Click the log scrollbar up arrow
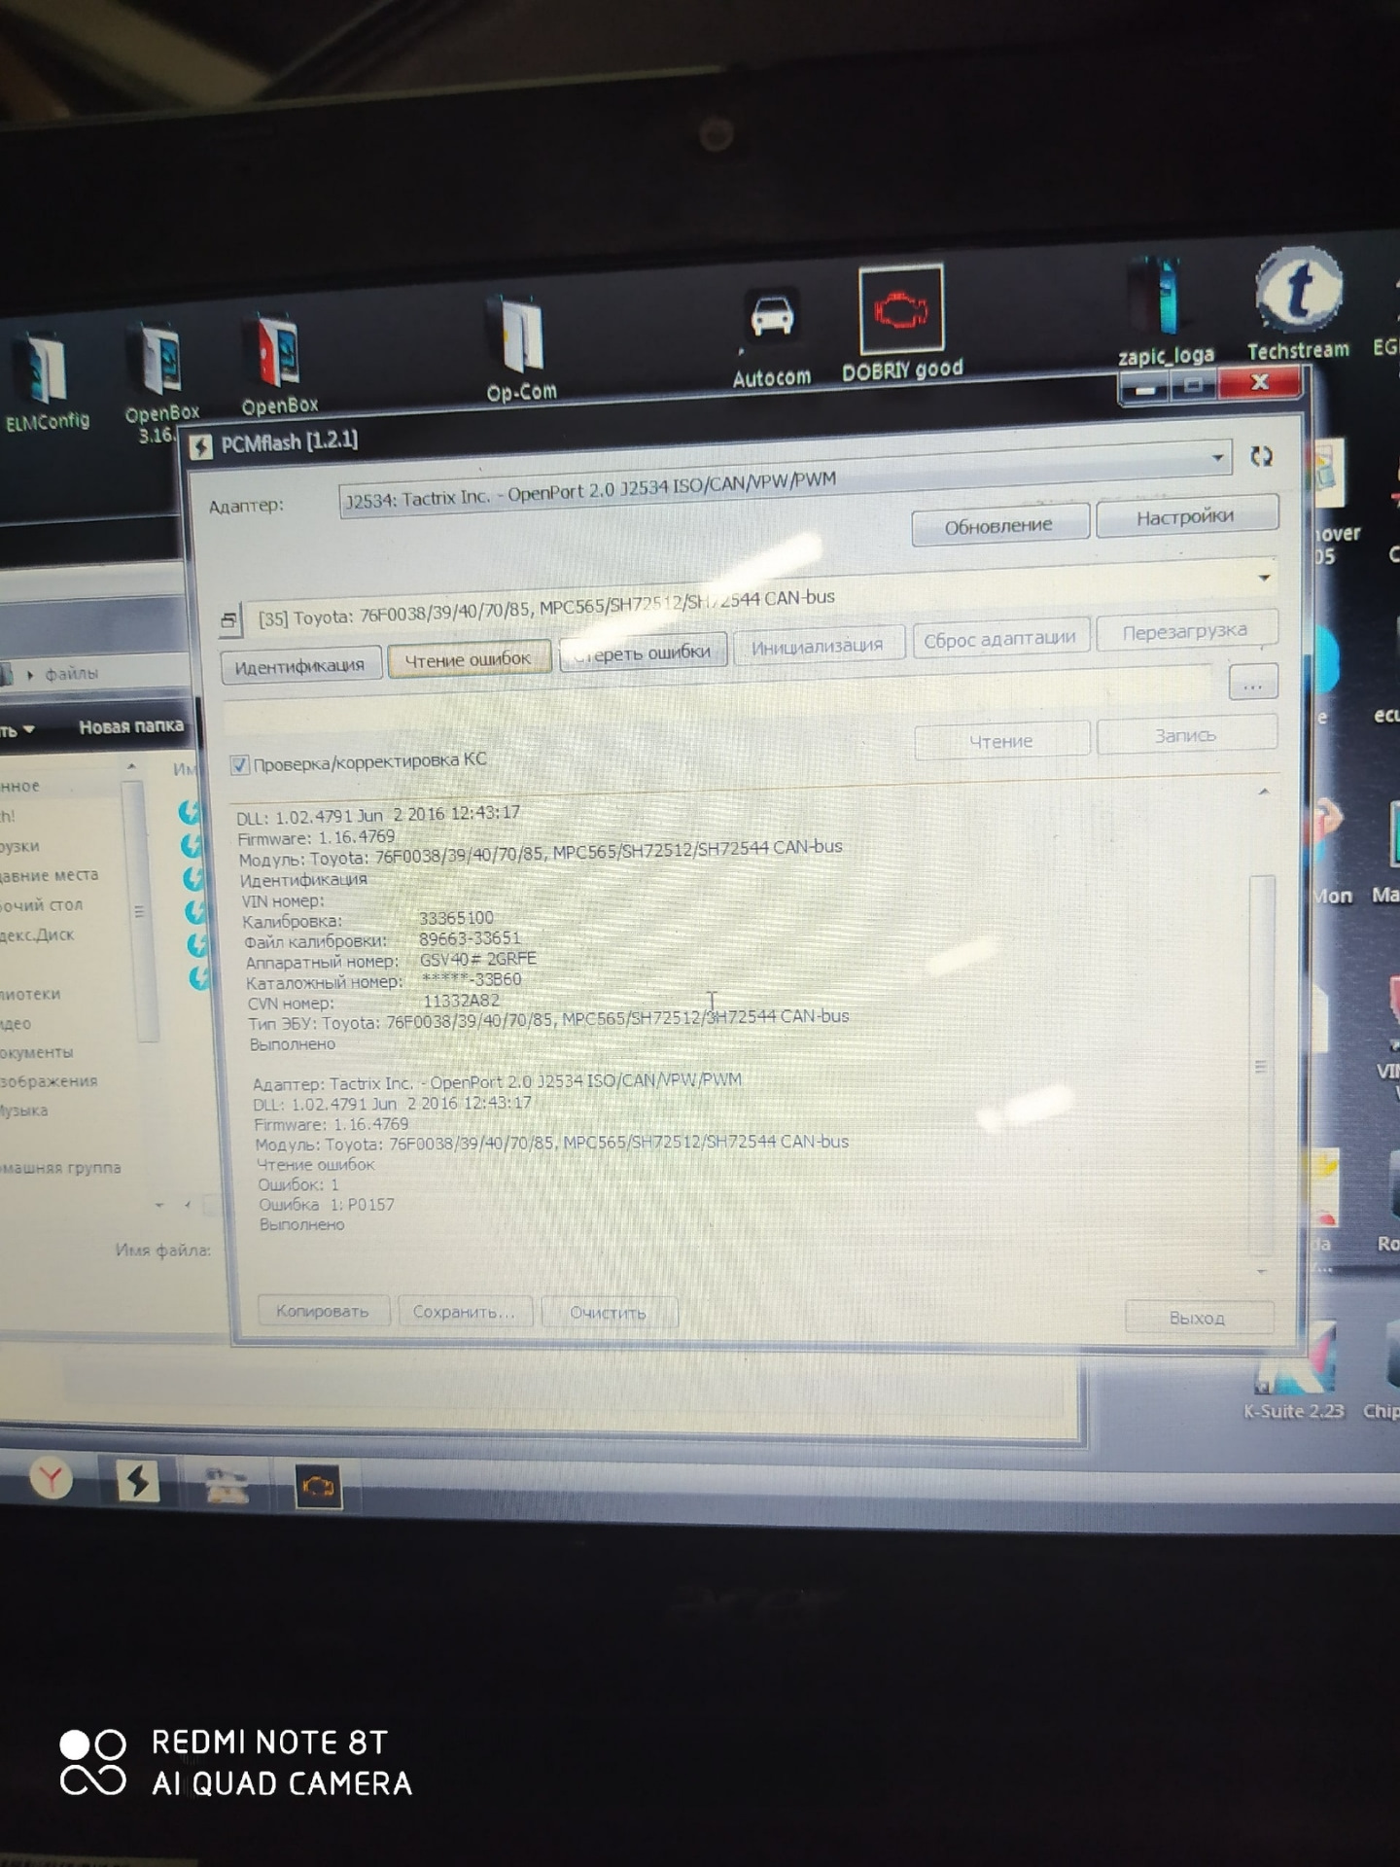 tap(1264, 792)
